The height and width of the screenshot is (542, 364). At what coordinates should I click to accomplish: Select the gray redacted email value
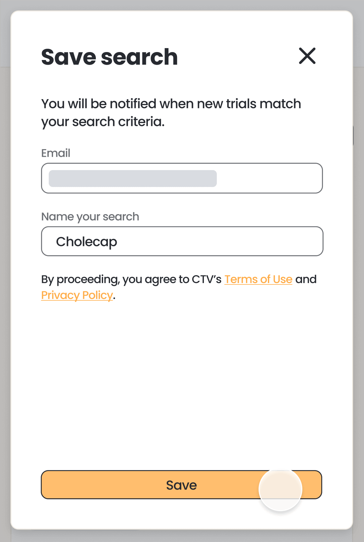(133, 179)
